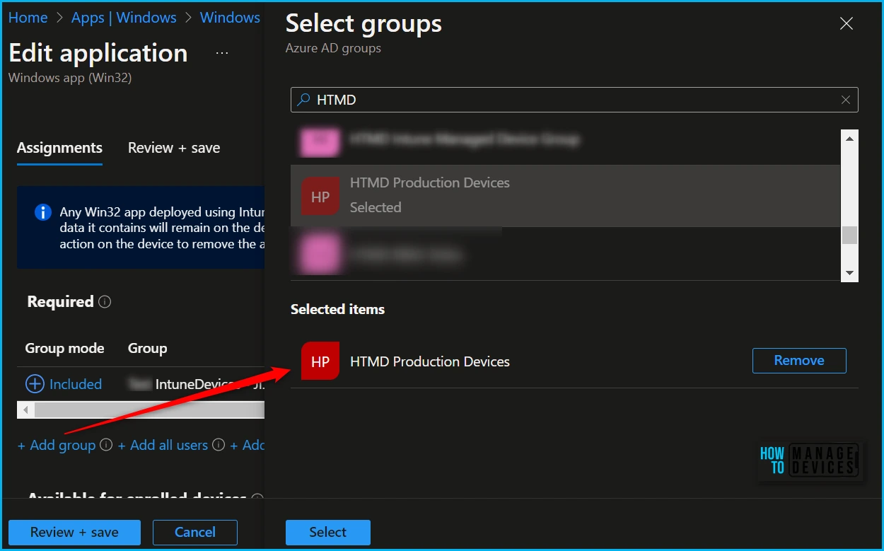Click the info icon beside Add group
This screenshot has width=884, height=551.
tap(106, 445)
